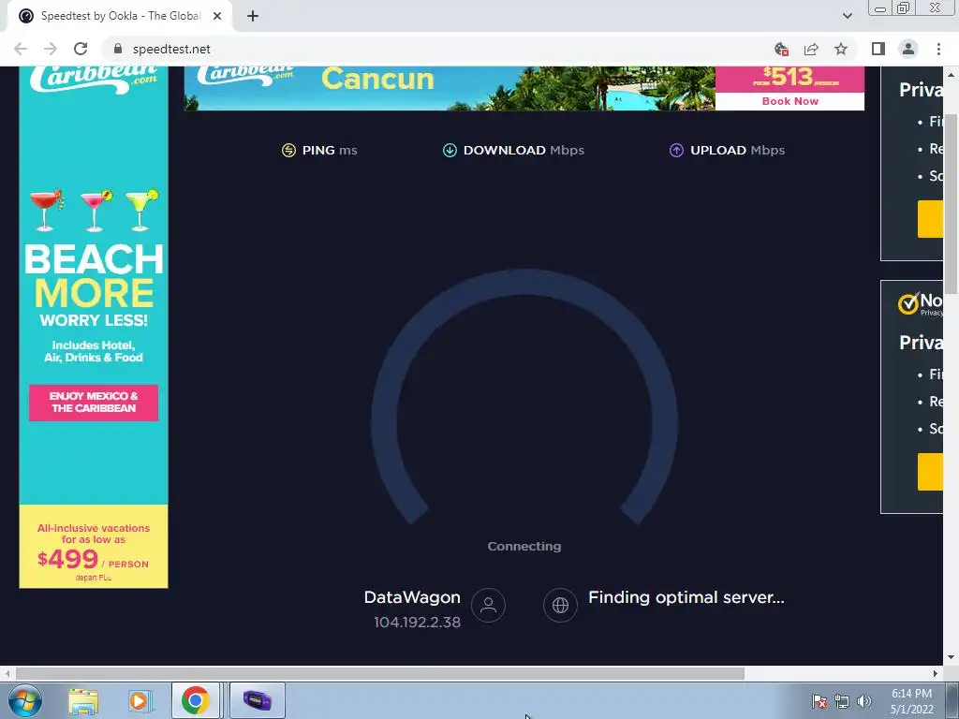Open the Cancun banner ad headline

[x=377, y=79]
